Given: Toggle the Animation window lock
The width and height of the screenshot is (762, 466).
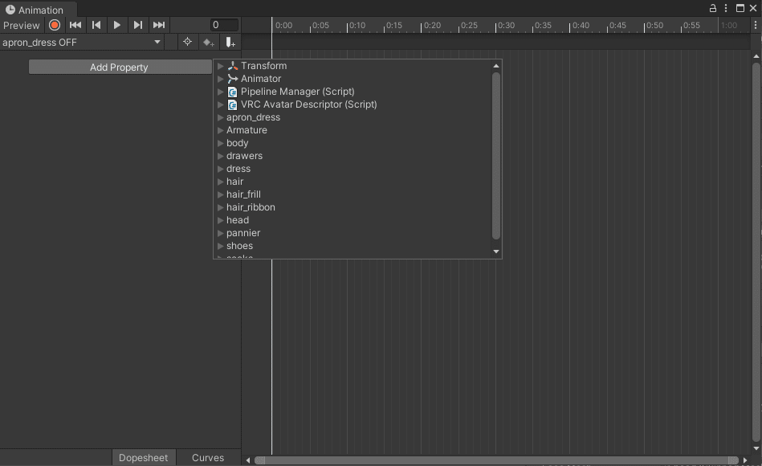Looking at the screenshot, I should (x=713, y=8).
